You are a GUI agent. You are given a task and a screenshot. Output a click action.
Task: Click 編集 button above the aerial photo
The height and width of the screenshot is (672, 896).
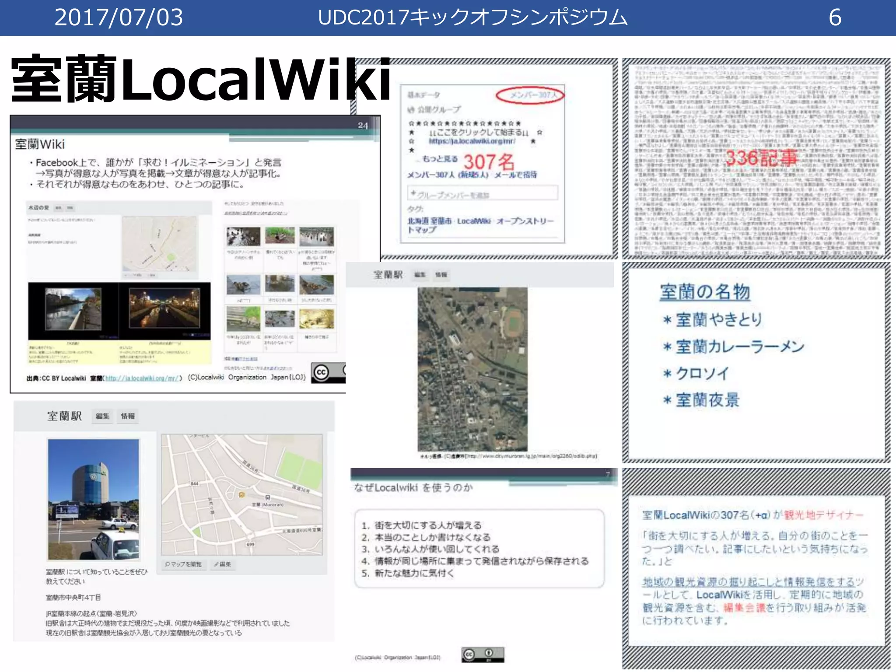[420, 275]
